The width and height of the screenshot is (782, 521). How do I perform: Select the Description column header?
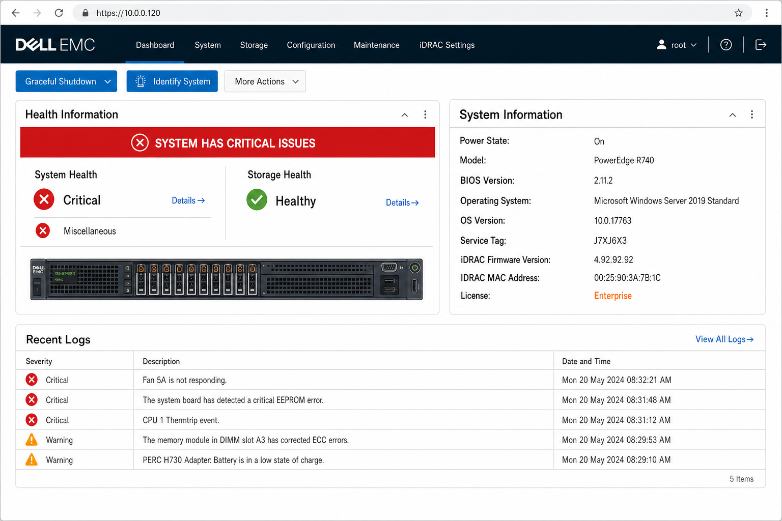[161, 361]
